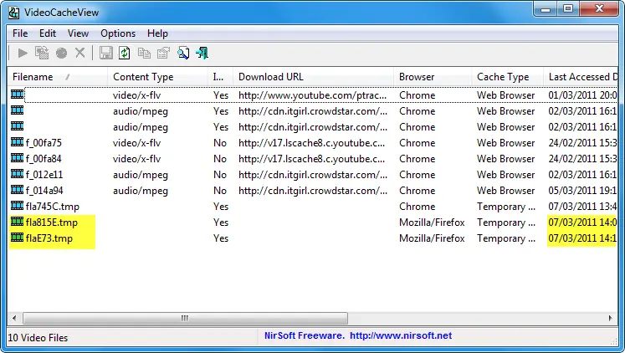Click the film icon beside f_012e11
This screenshot has width=625, height=353.
(x=17, y=174)
